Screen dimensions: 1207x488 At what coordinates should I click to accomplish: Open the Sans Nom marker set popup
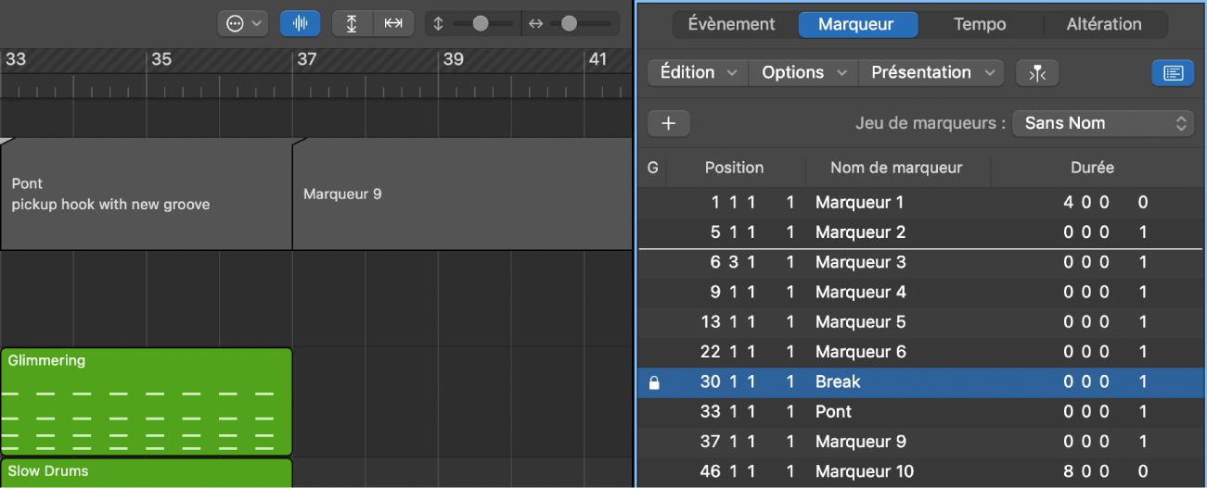point(1103,123)
